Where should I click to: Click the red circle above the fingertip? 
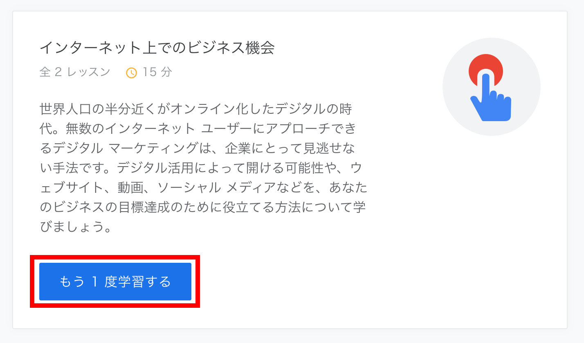pos(486,65)
